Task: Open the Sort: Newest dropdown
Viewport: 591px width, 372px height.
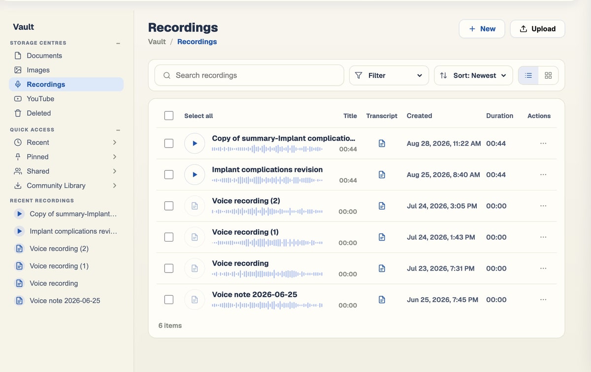Action: point(473,75)
